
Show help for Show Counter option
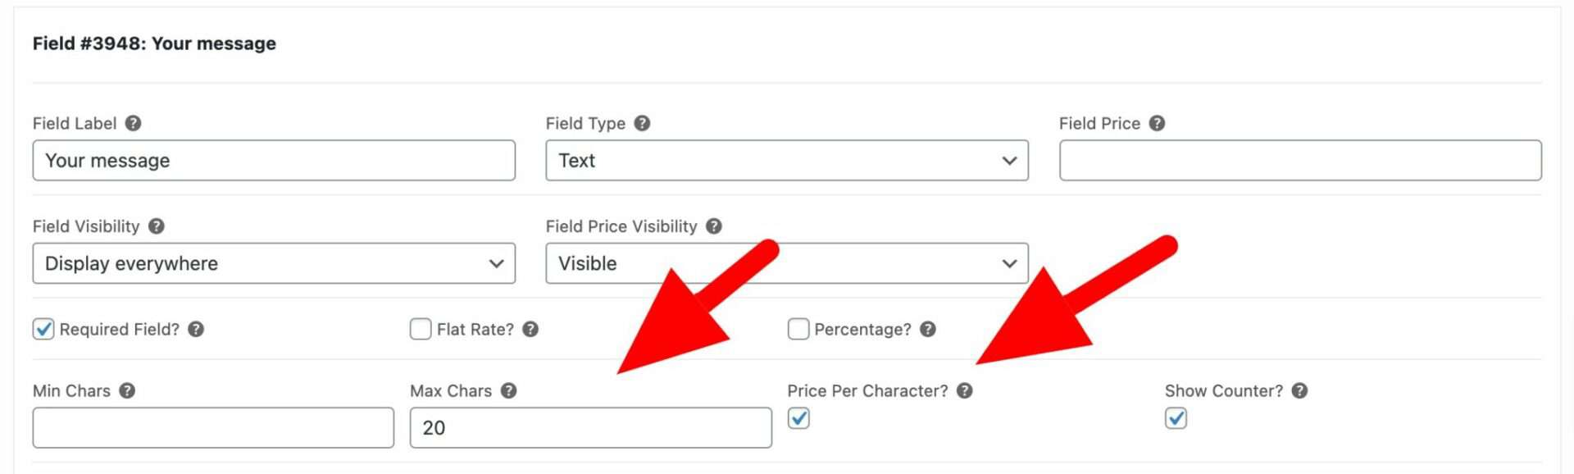[1299, 390]
